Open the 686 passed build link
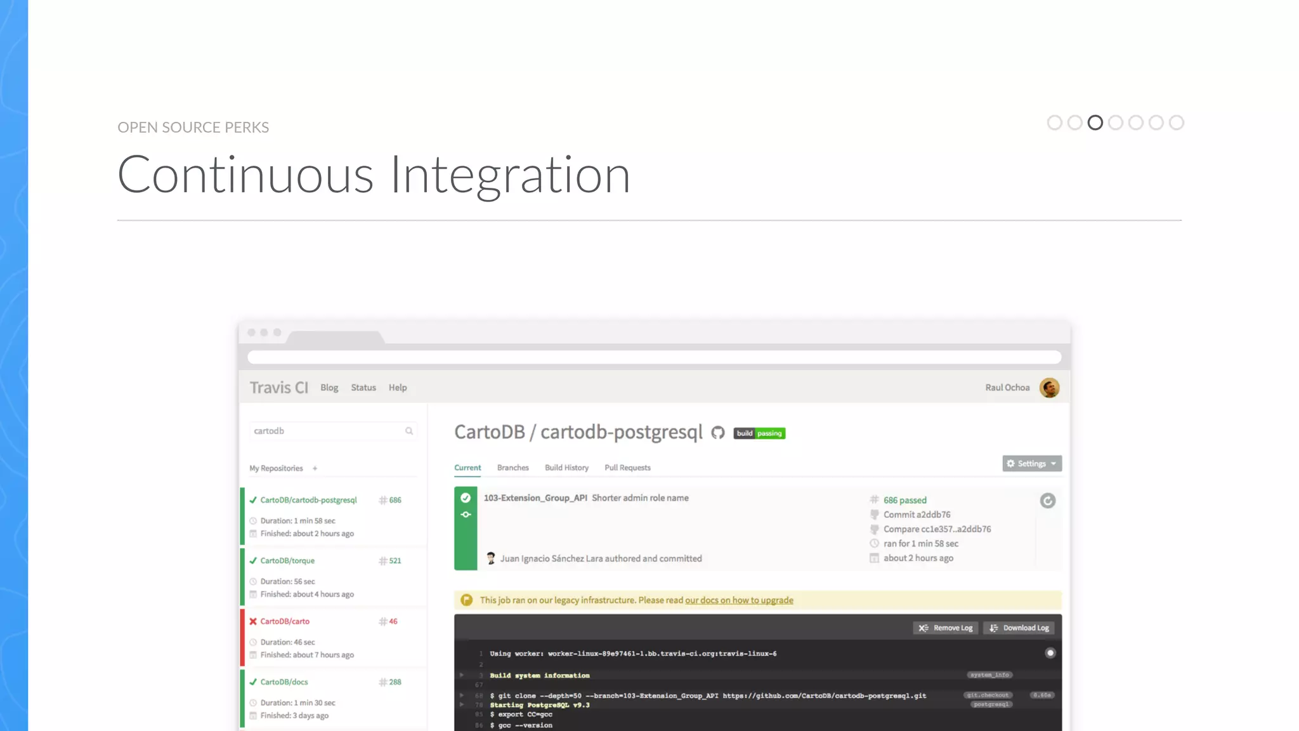The width and height of the screenshot is (1299, 731). tap(904, 500)
